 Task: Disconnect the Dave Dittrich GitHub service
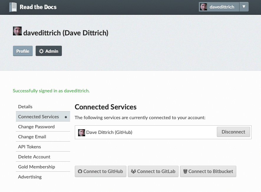tap(233, 132)
